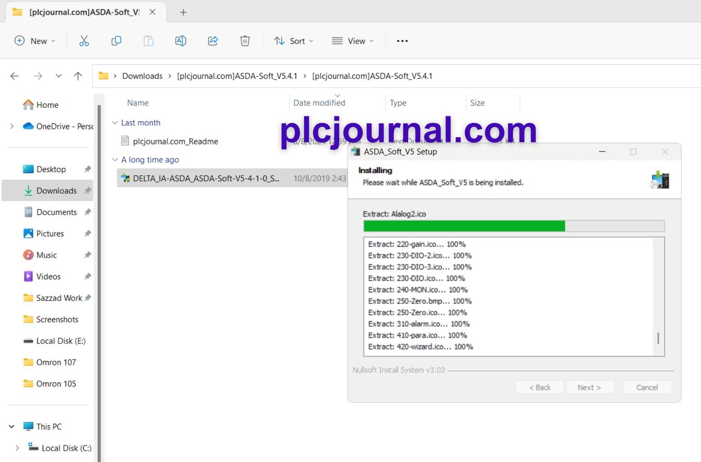Open the Omron 107 folder
Image resolution: width=701 pixels, height=462 pixels.
pos(49,362)
